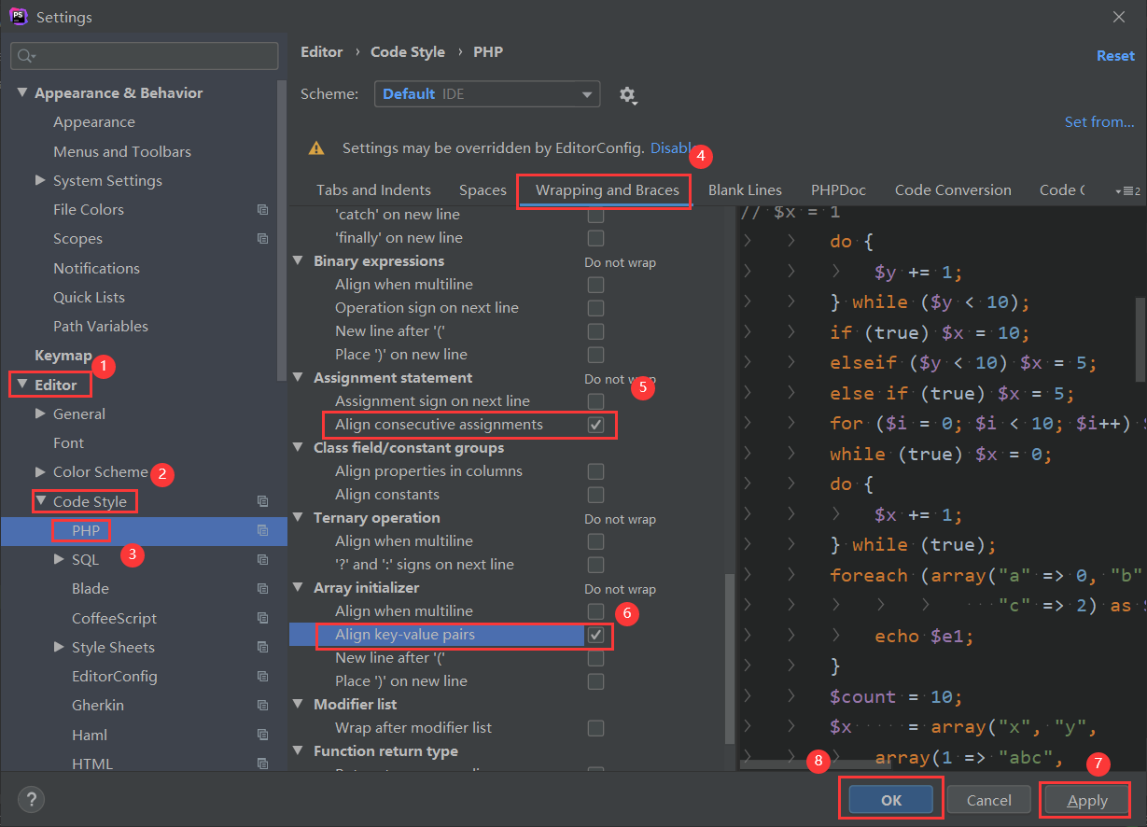Viewport: 1147px width, 827px height.
Task: Click project-level icon beside Gherkin
Action: (x=263, y=706)
